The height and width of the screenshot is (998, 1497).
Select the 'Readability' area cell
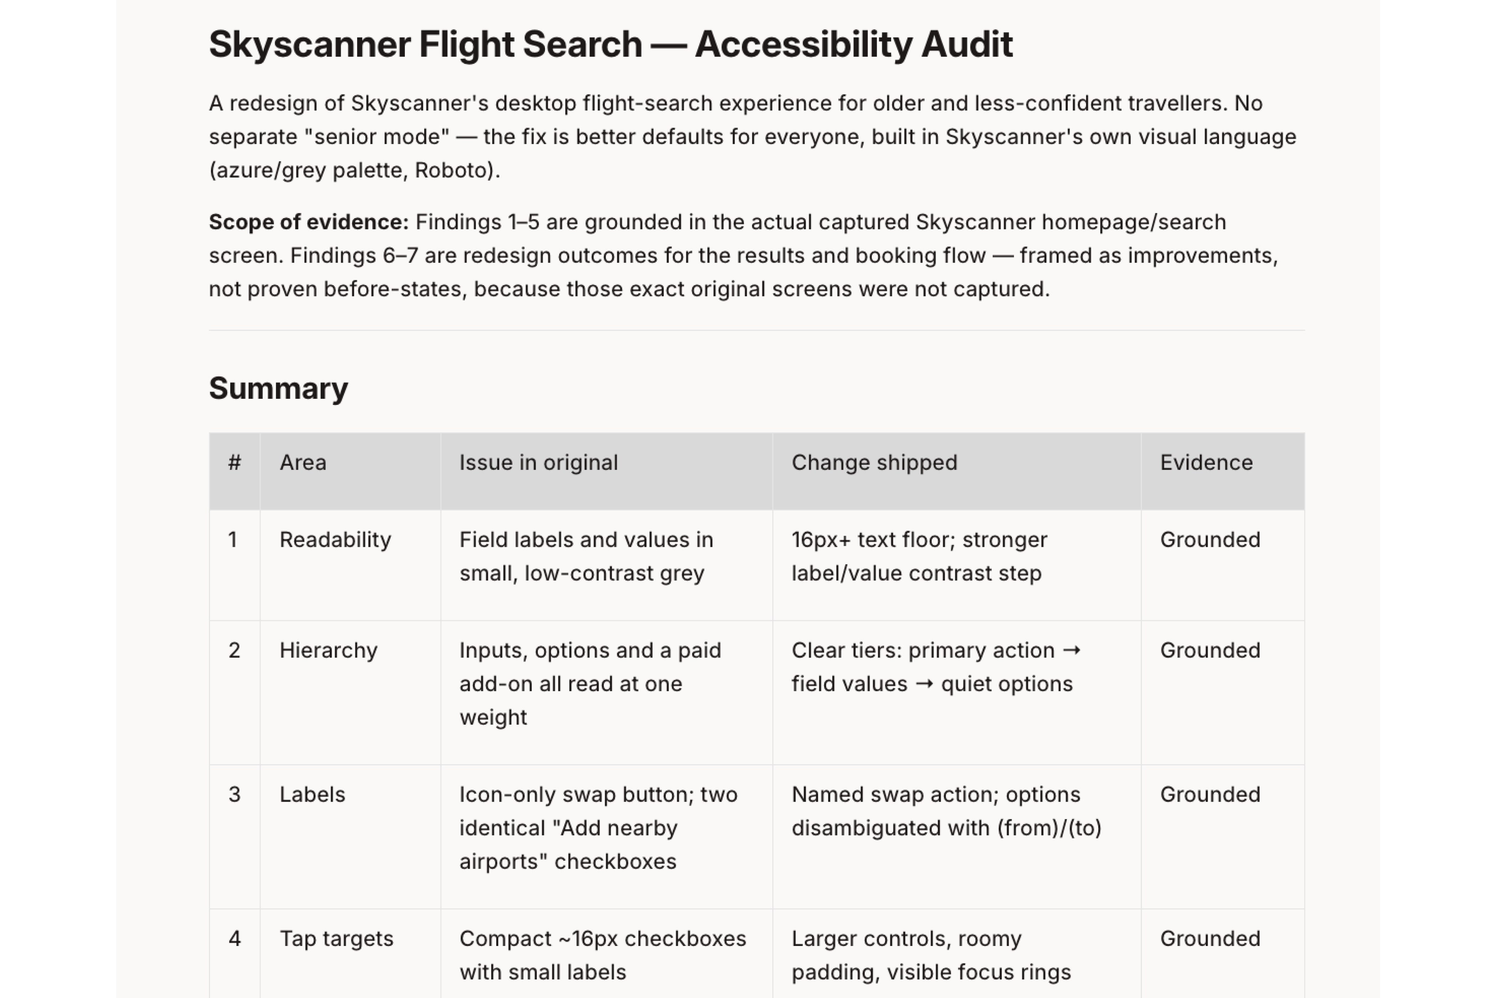click(x=350, y=565)
